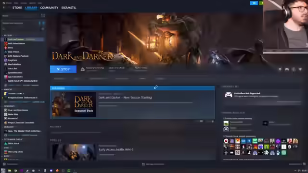Image resolution: width=308 pixels, height=173 pixels.
Task: Open Dark and Darker Seasonal Pack thumbnail
Action: (74, 105)
